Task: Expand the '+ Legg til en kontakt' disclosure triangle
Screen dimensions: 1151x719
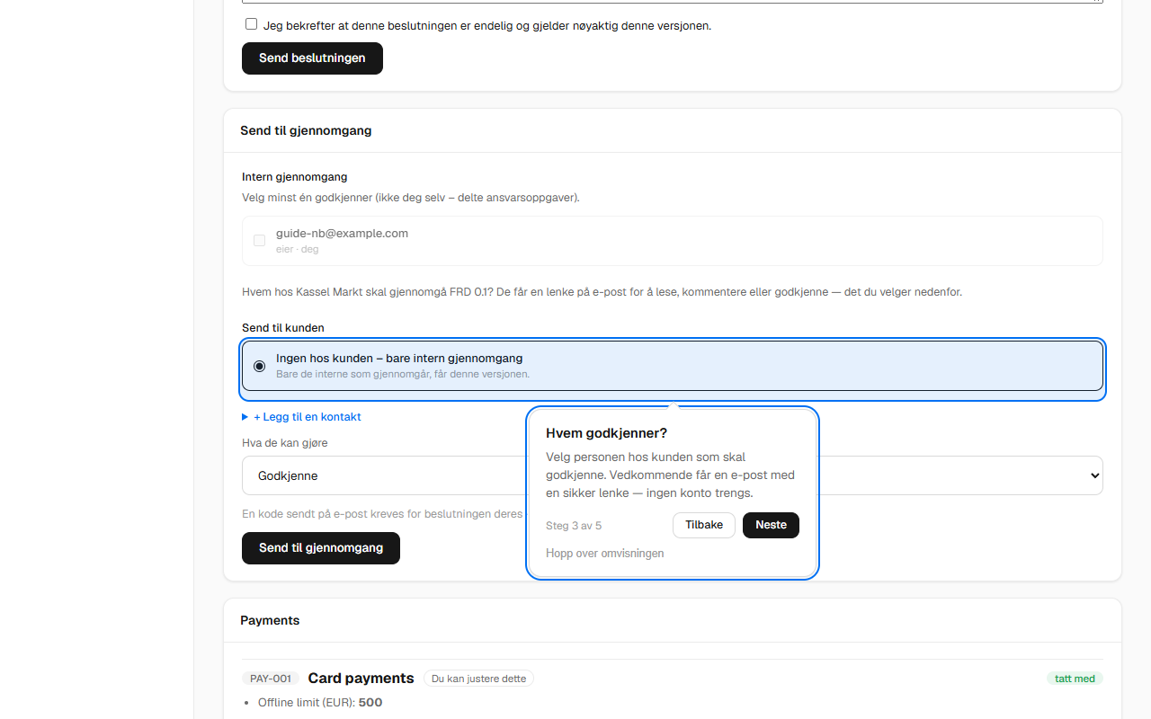Action: pos(245,417)
